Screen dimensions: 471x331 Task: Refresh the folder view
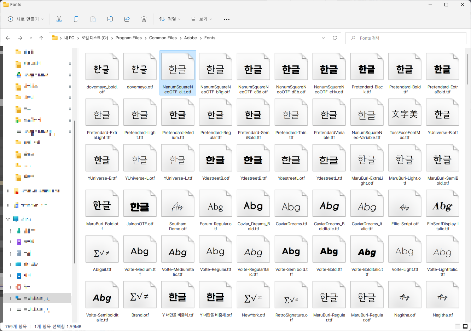335,38
